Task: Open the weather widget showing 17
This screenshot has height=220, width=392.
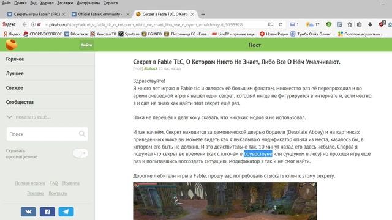Action: [313, 24]
